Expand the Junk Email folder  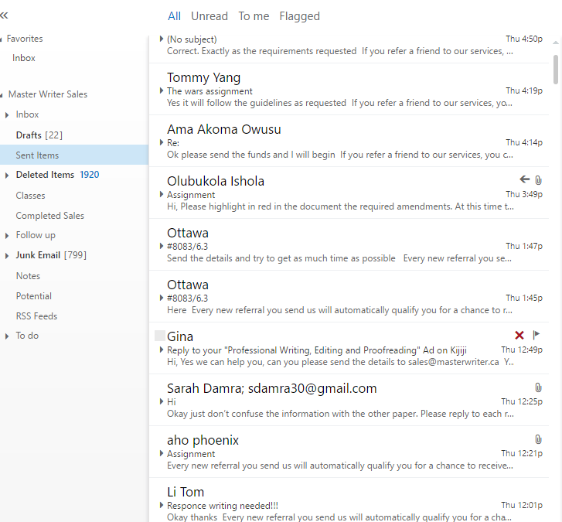(7, 256)
